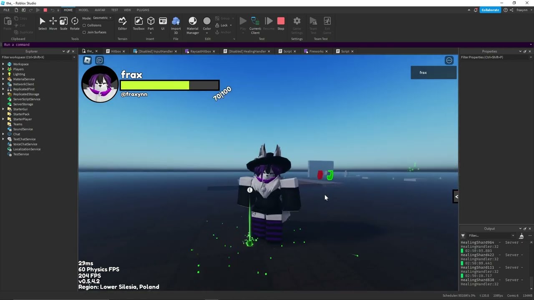534x300 pixels.
Task: Insert a Part block
Action: coord(151,21)
